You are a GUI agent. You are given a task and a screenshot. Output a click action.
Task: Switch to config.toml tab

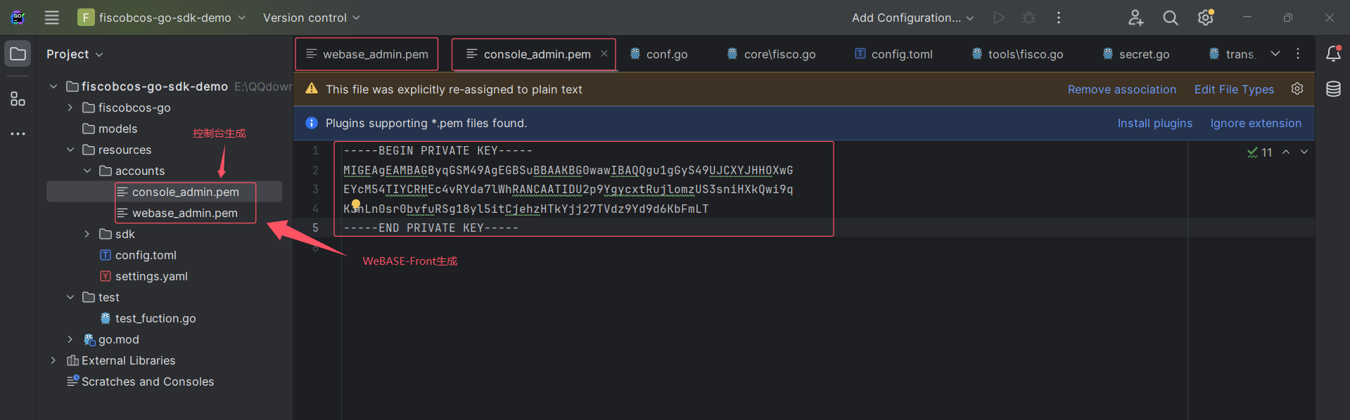[x=894, y=54]
